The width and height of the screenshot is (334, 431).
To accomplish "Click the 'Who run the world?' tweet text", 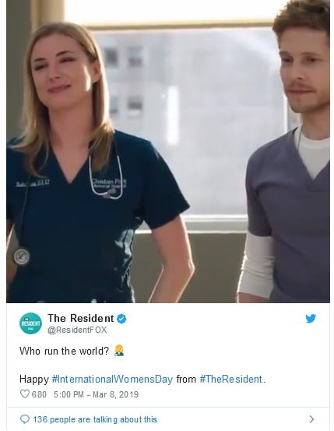I will point(64,351).
